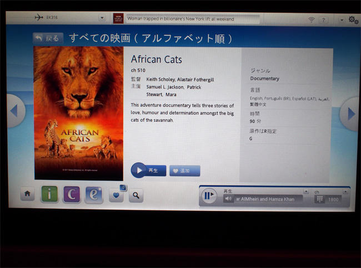361x268 pixels.
Task: Add movie to favorites with 追加
Action: coord(184,171)
